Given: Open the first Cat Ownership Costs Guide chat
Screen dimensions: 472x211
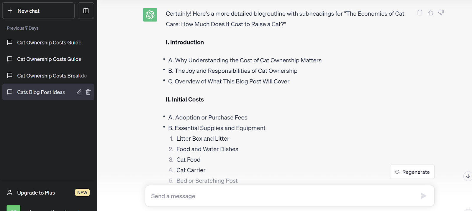Looking at the screenshot, I should click(x=49, y=43).
